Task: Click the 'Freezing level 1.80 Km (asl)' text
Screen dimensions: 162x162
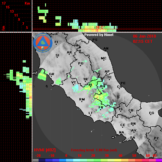Action: pos(94,150)
